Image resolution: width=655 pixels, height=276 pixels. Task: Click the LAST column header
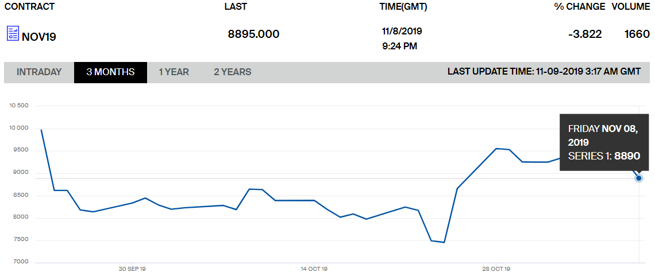click(236, 7)
